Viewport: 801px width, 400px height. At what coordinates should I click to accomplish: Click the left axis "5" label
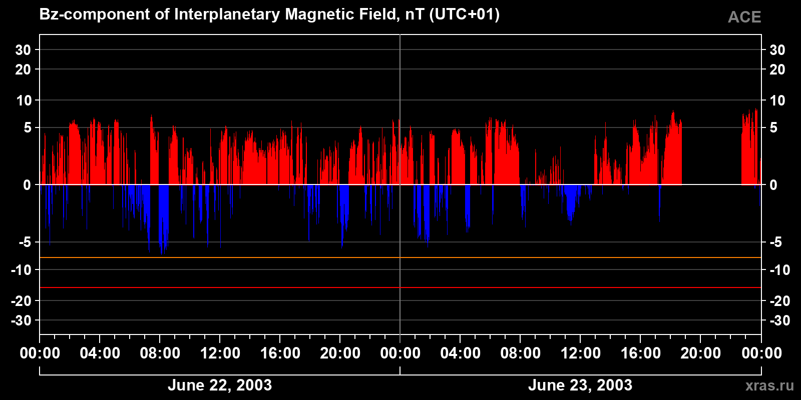point(28,128)
